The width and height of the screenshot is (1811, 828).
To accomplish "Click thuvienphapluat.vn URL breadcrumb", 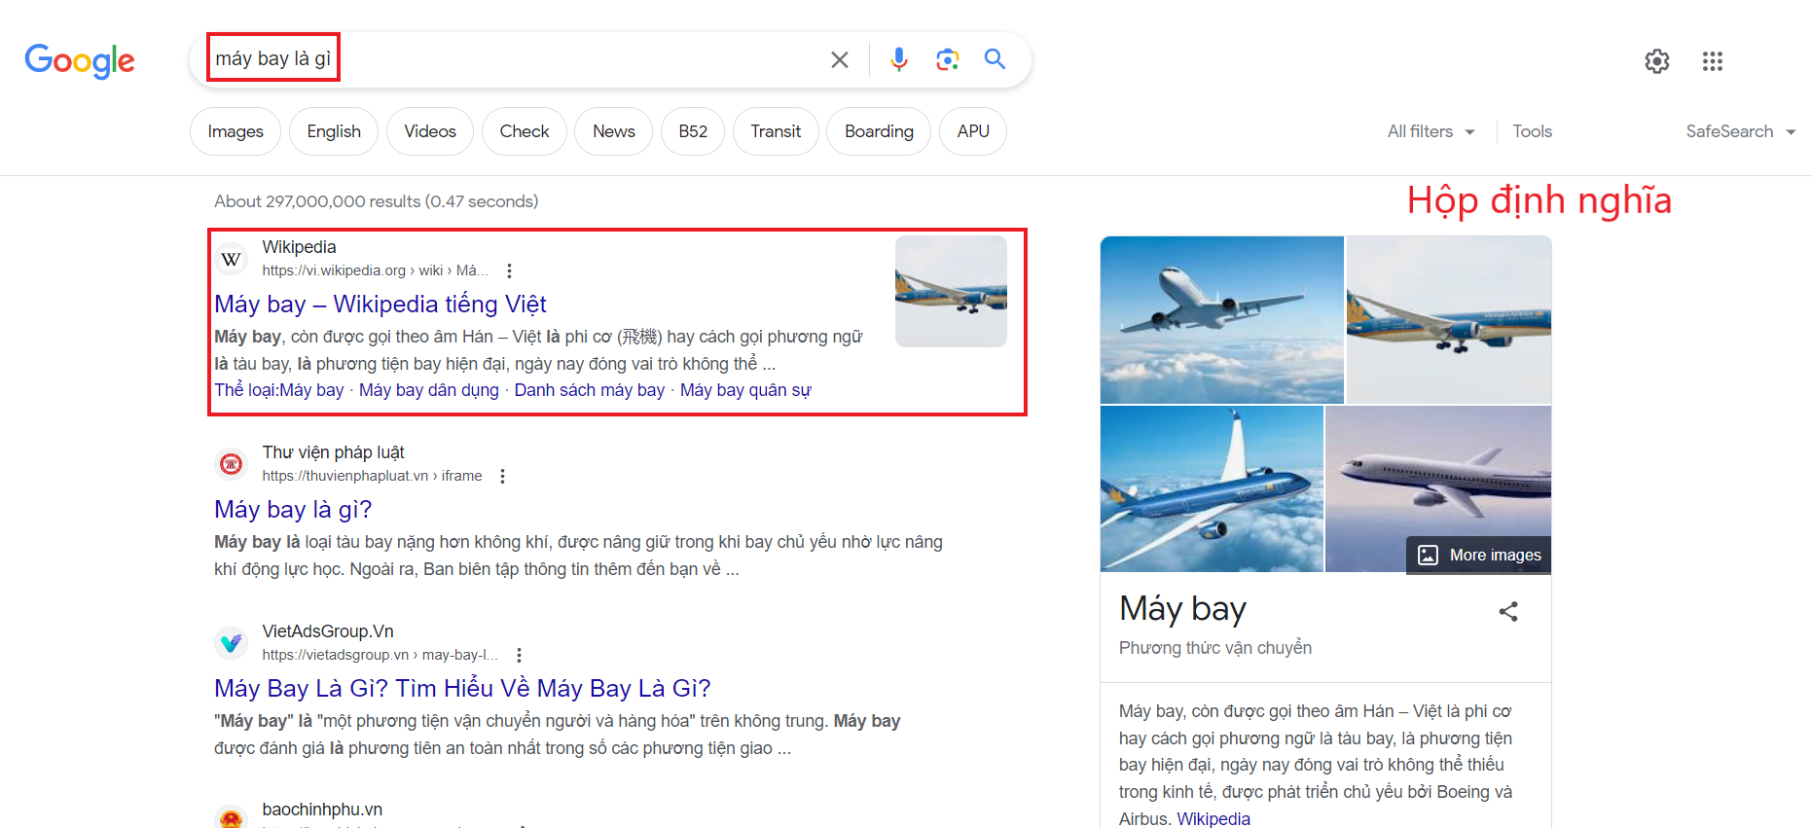I will pos(372,476).
